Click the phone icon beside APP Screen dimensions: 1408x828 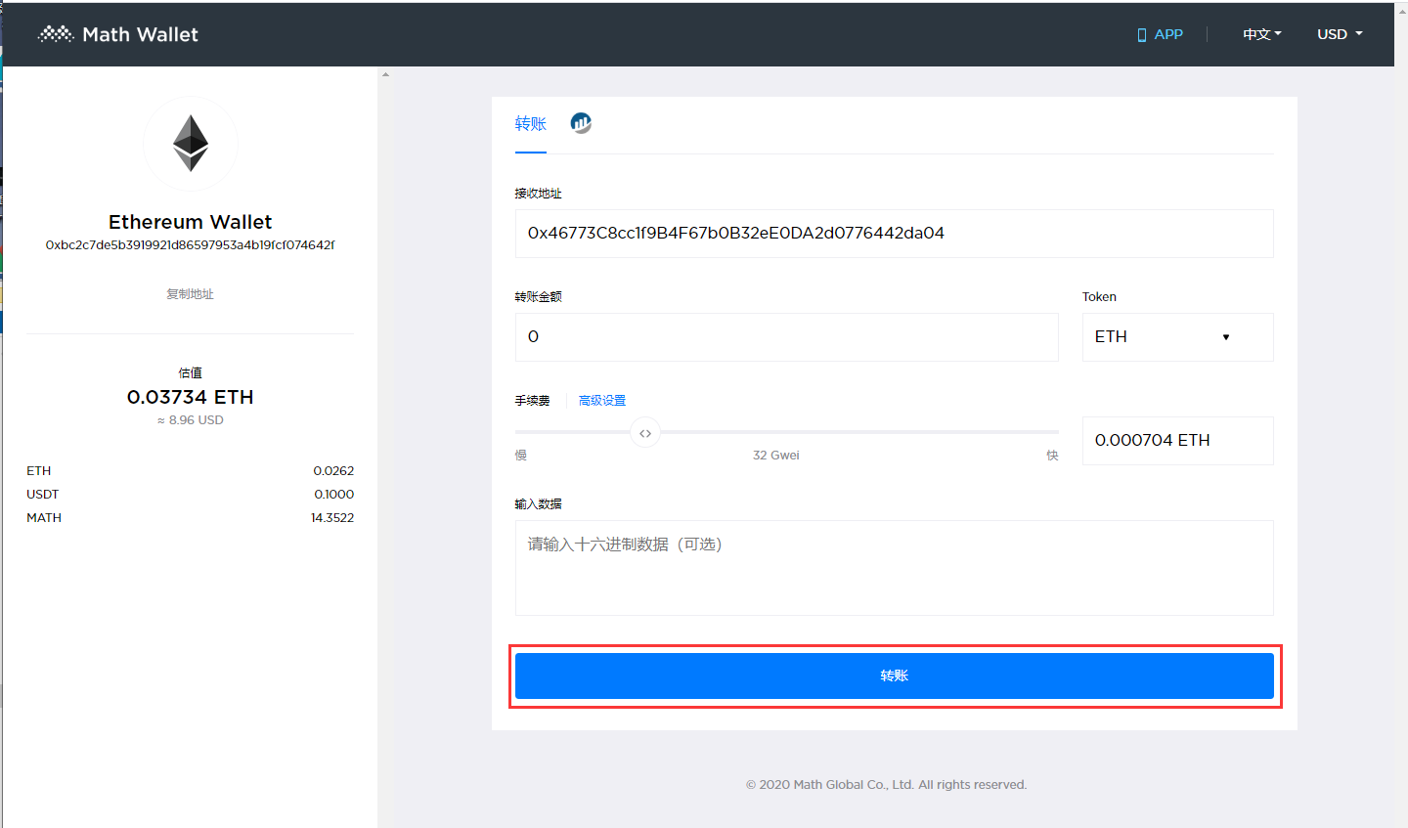(1141, 35)
